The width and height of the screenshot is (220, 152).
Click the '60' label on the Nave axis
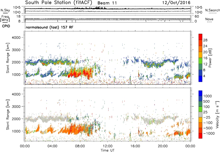(197, 16)
